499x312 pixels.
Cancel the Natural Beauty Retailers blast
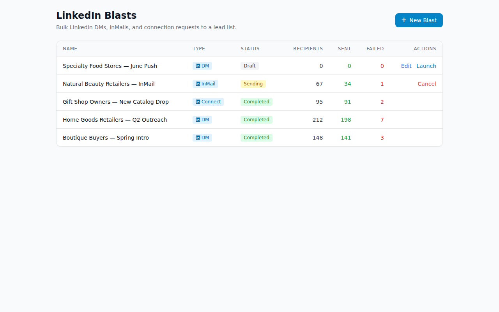point(427,84)
